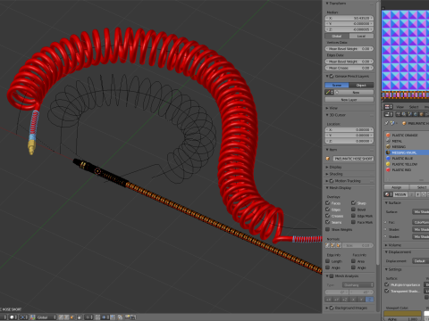Collapse the 3D Cursor panel
Viewport: 429px width, 321px height.
327,115
